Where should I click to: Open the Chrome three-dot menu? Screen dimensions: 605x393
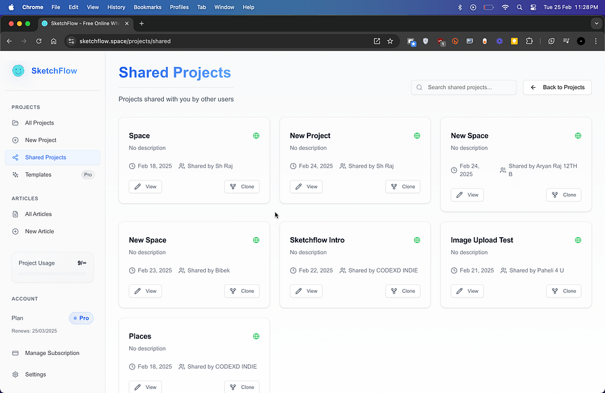[x=595, y=41]
